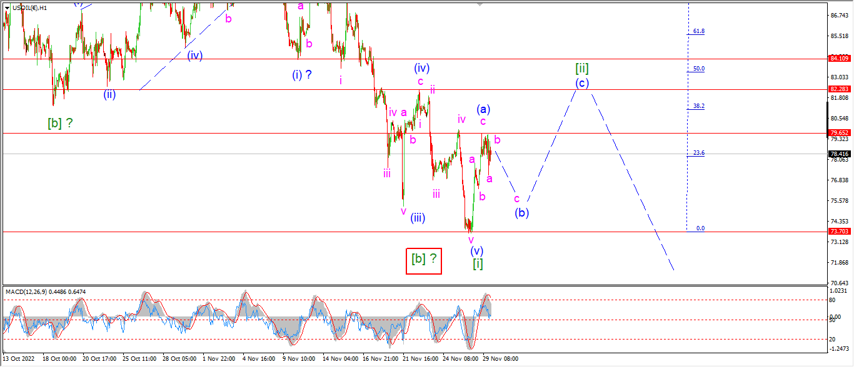Click the green [ii] wave label
This screenshot has width=854, height=367.
coord(582,68)
